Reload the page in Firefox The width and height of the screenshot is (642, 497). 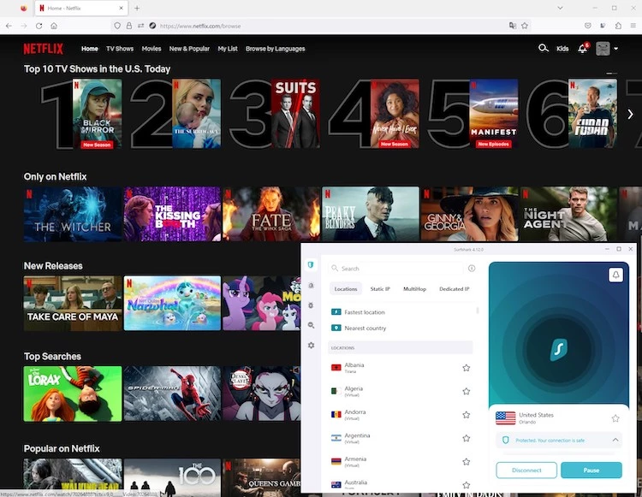[x=39, y=26]
